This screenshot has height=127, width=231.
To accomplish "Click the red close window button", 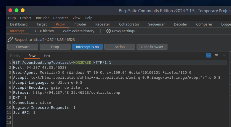I will [10, 10].
